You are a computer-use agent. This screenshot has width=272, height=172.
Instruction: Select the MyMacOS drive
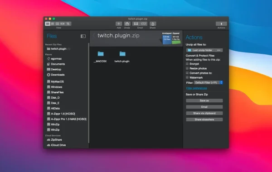[x=55, y=81]
